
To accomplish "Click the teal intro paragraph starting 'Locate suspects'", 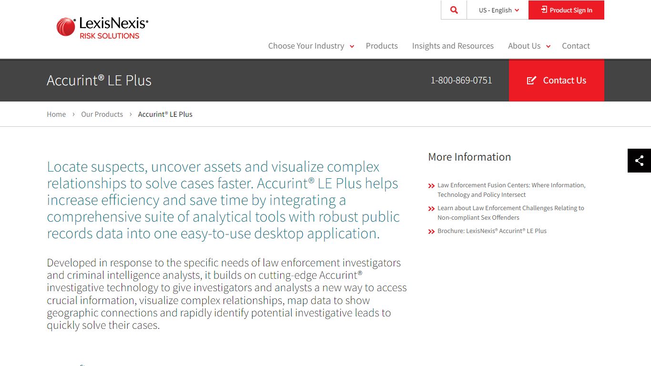I will tap(223, 200).
